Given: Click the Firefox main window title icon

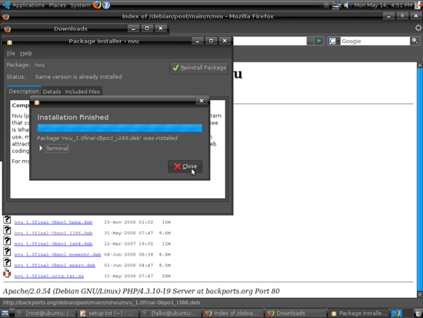Looking at the screenshot, I should pos(5,17).
